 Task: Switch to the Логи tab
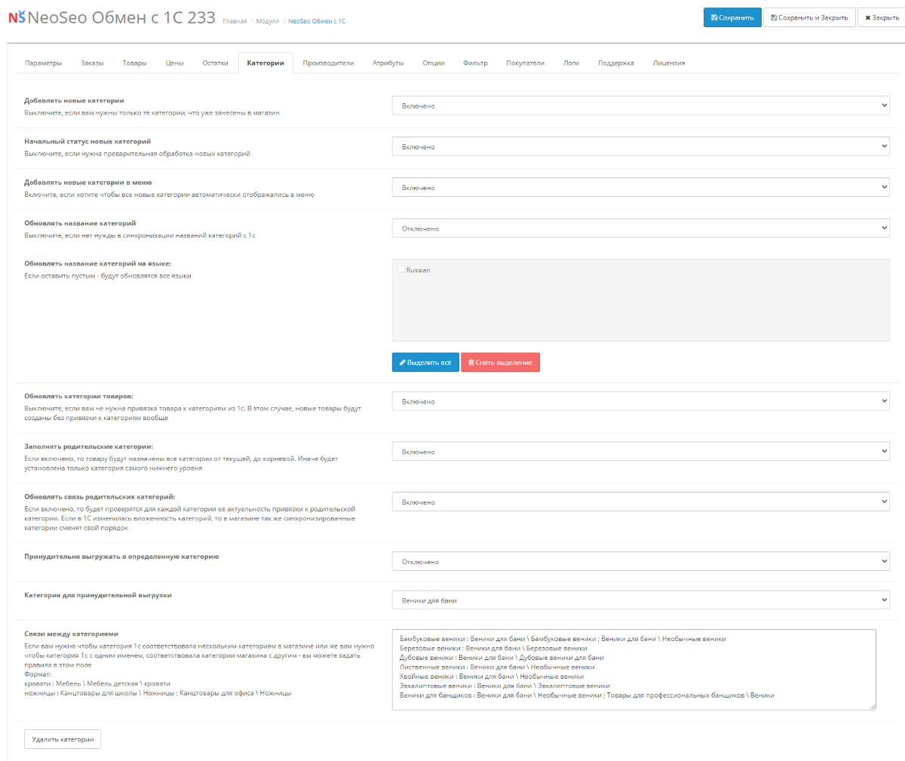point(571,63)
